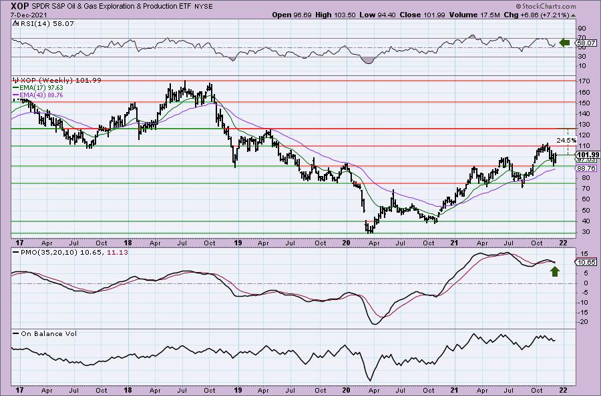Click the 101.99 price tag on right axis
Image resolution: width=601 pixels, height=396 pixels.
pyautogui.click(x=588, y=155)
